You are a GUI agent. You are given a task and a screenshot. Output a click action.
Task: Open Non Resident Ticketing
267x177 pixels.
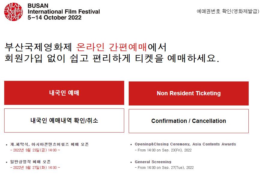point(189,93)
